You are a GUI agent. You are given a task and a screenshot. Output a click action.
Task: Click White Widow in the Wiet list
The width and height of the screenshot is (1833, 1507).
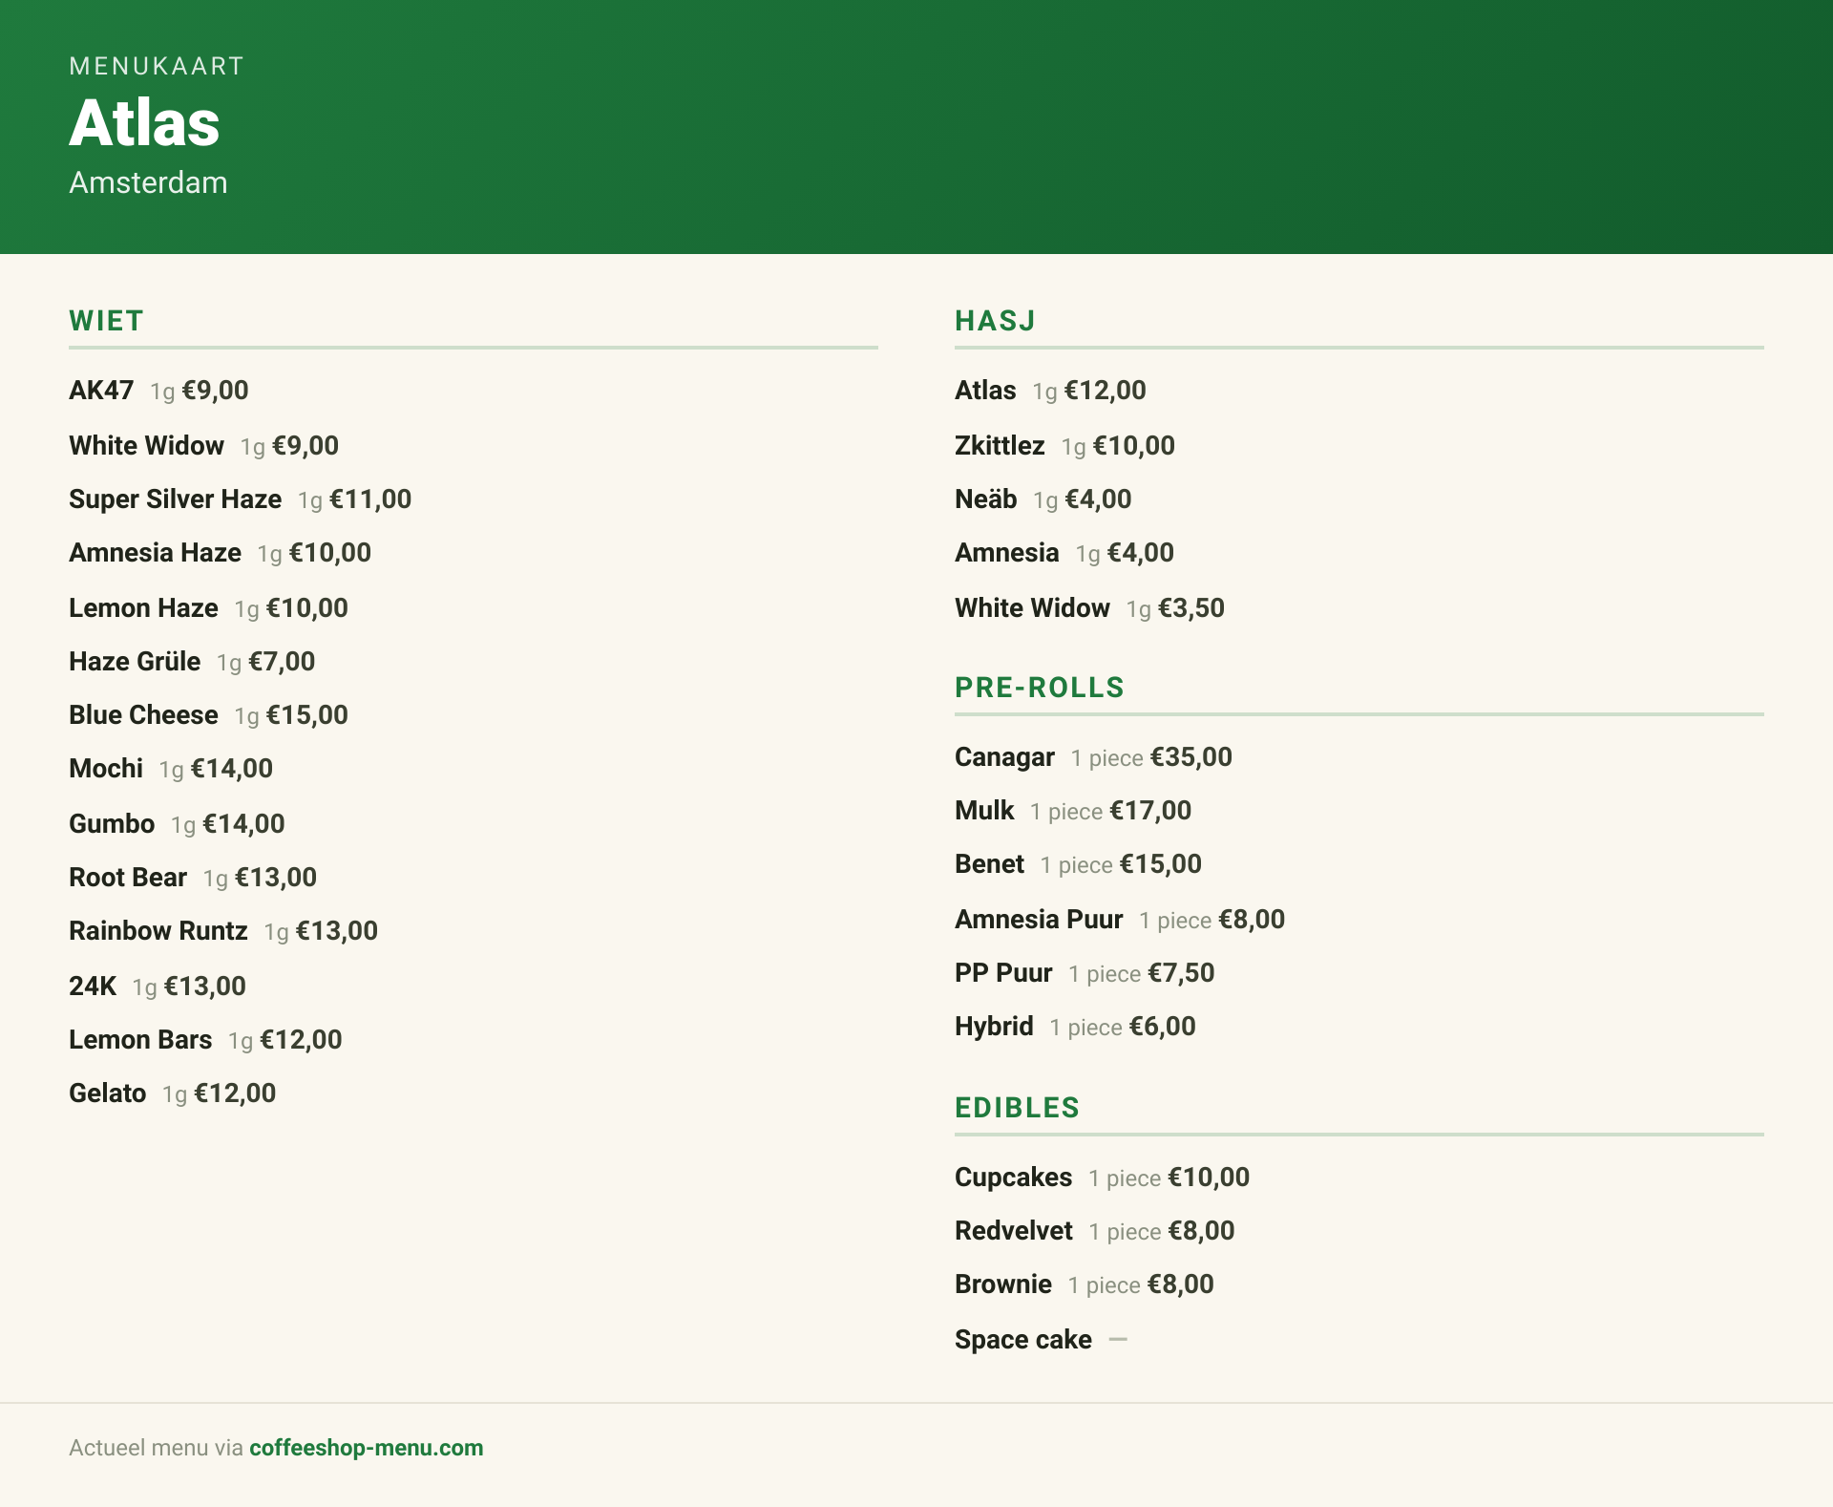coord(203,446)
